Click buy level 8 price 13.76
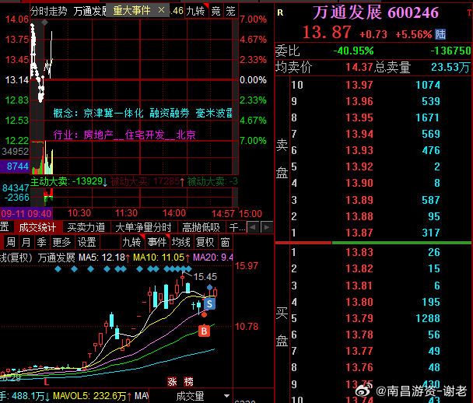The height and width of the screenshot is (403, 473). 359,367
